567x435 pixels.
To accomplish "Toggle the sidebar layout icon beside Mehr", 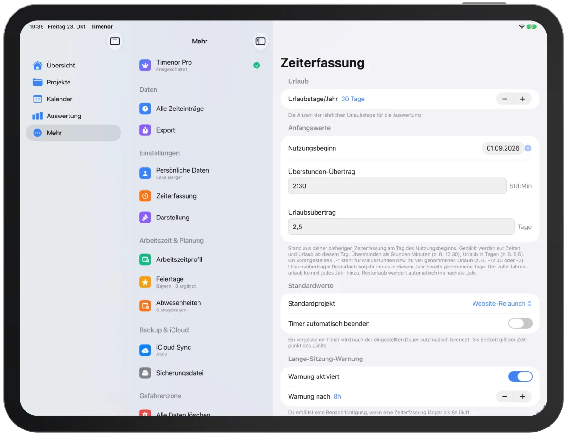I will (260, 41).
